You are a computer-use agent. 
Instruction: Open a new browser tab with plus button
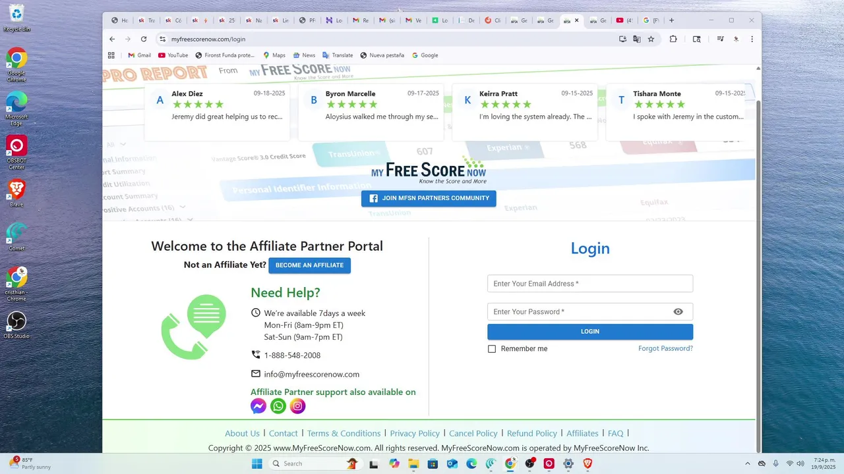pos(671,20)
